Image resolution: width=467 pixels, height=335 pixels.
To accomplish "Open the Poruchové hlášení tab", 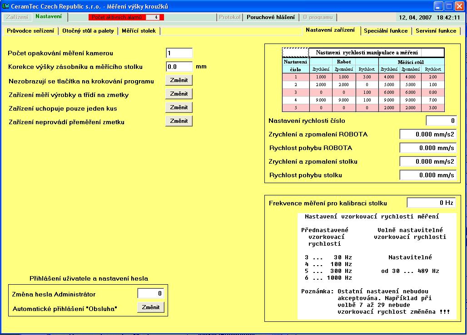I will (270, 17).
